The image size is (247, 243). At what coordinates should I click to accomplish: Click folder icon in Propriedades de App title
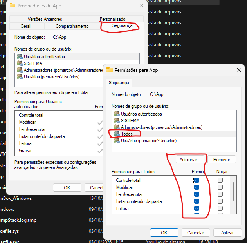point(13,5)
